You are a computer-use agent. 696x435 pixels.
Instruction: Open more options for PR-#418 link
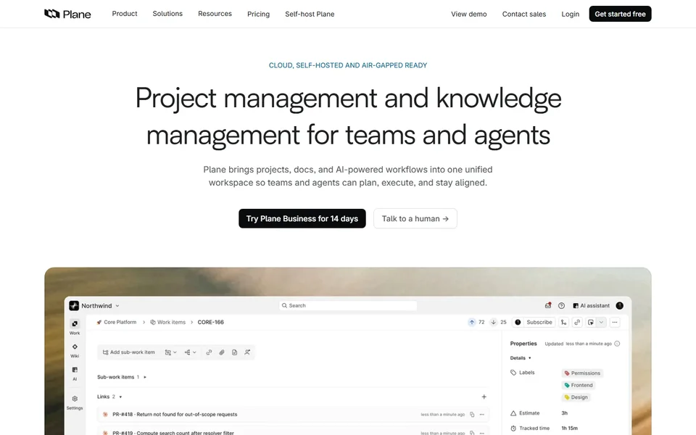pos(482,415)
